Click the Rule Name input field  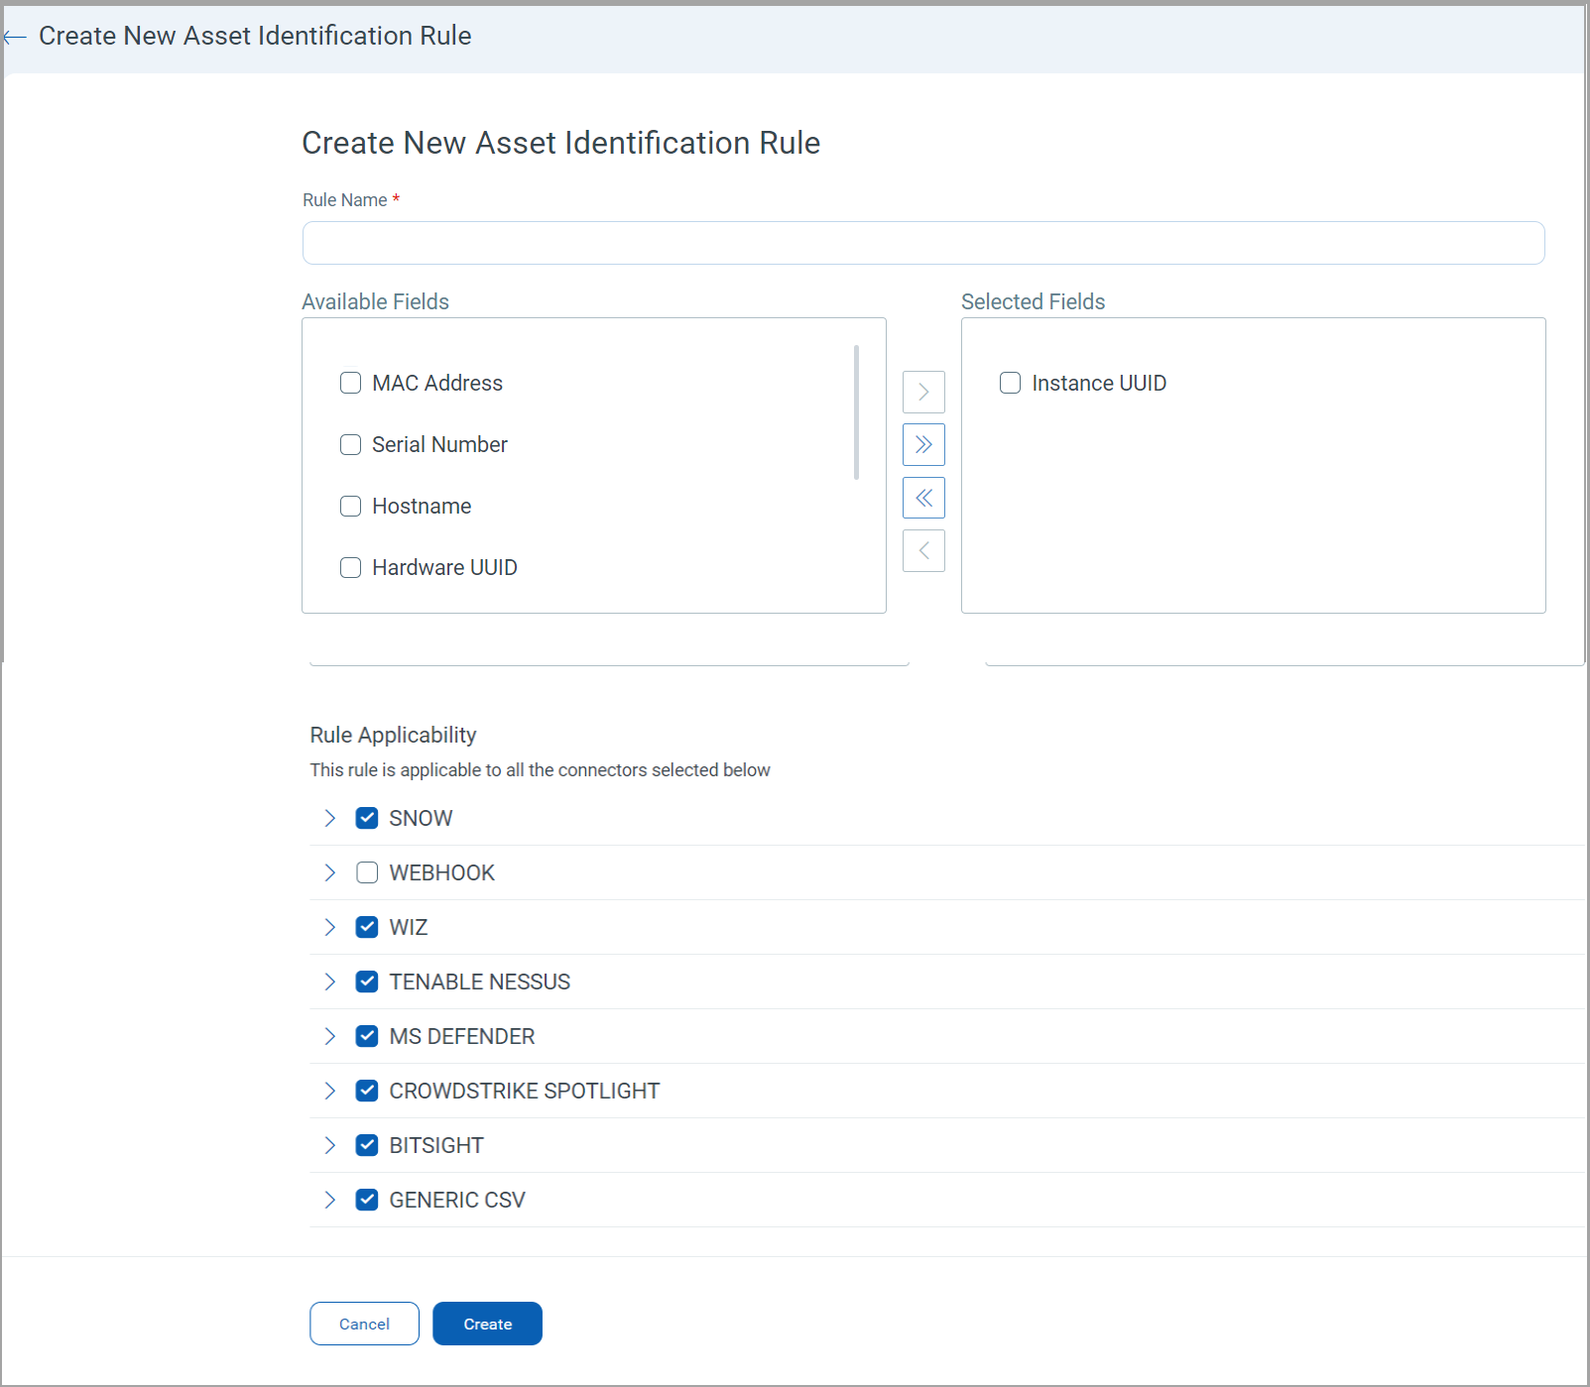pos(922,243)
